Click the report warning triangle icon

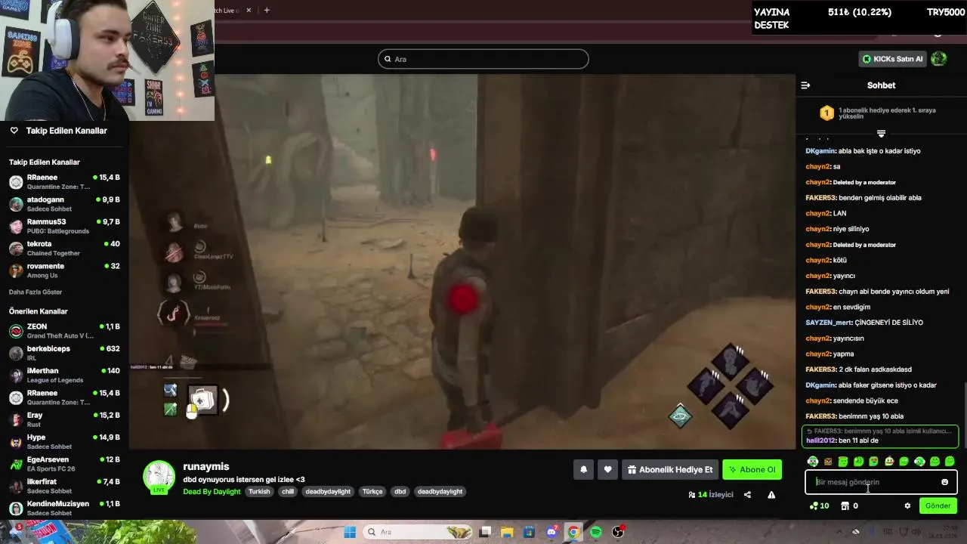[771, 495]
